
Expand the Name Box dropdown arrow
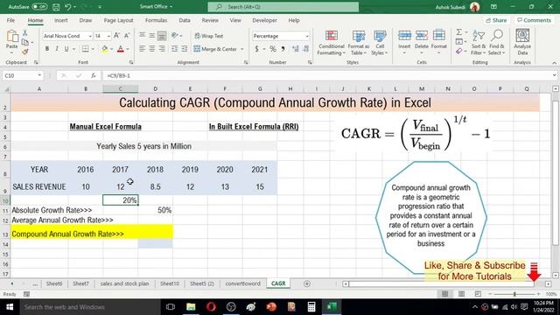coord(39,75)
